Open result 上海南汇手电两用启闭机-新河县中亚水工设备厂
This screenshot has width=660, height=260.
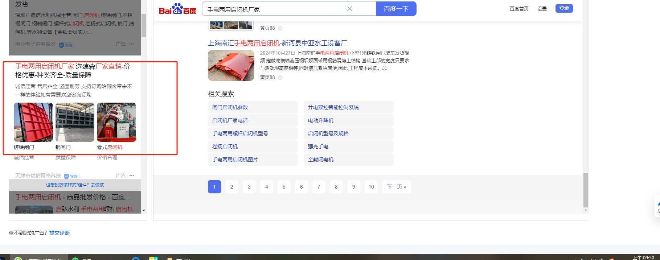(x=278, y=43)
